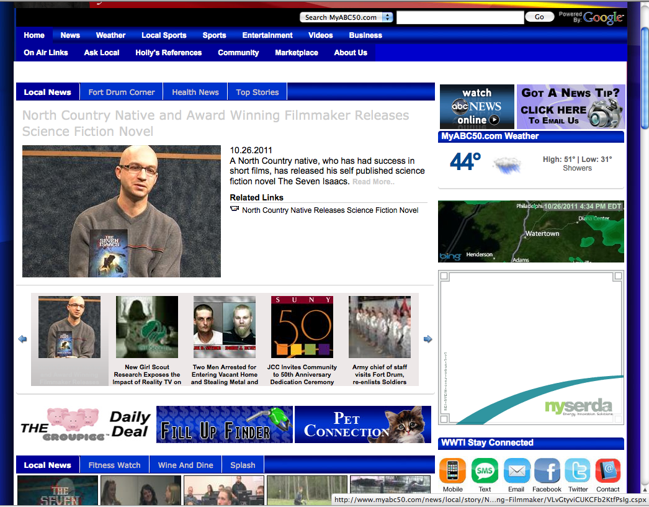Image resolution: width=649 pixels, height=507 pixels.
Task: Click the Mobile phone icon
Action: 452,471
